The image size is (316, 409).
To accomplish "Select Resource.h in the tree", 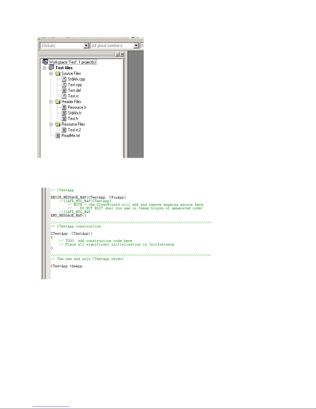I will coord(77,107).
